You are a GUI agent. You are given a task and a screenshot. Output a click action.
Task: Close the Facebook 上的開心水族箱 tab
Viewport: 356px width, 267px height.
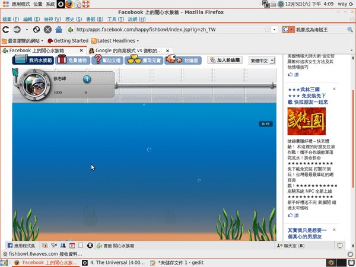tap(81, 50)
